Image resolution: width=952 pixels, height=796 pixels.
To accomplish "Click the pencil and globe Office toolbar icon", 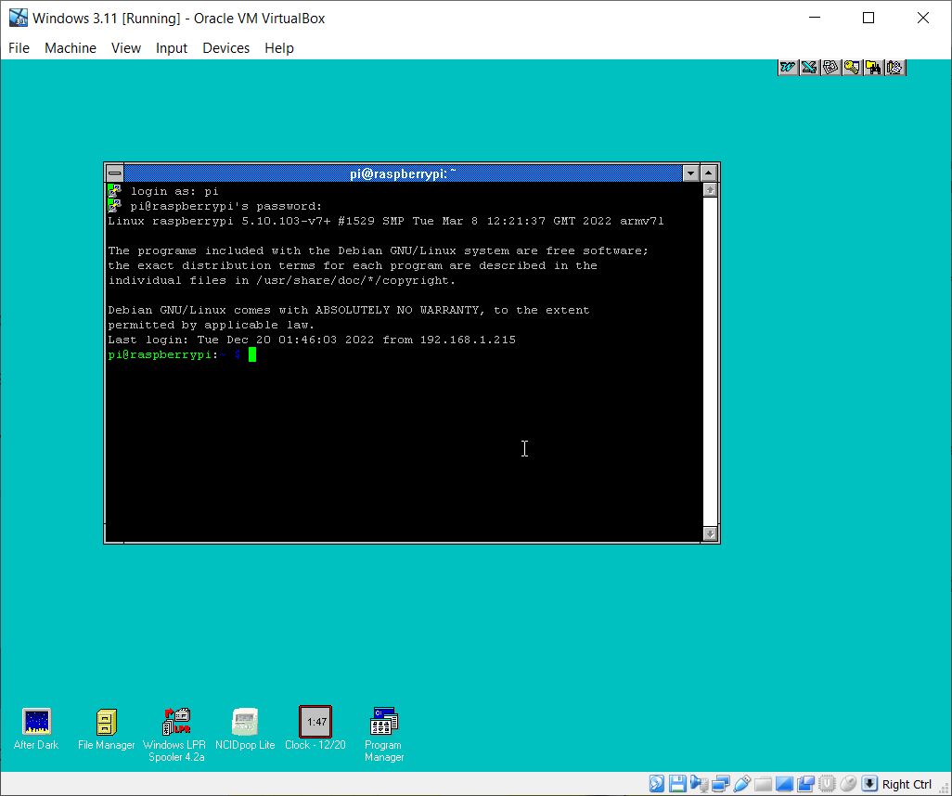I will point(894,68).
